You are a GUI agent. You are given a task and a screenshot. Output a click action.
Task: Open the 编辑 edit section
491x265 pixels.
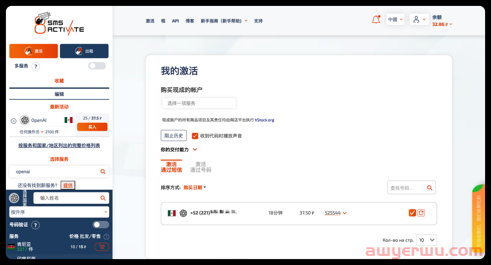point(59,94)
